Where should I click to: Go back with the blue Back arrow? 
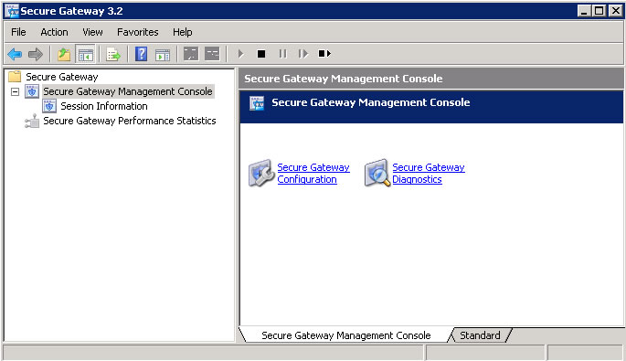pyautogui.click(x=15, y=54)
